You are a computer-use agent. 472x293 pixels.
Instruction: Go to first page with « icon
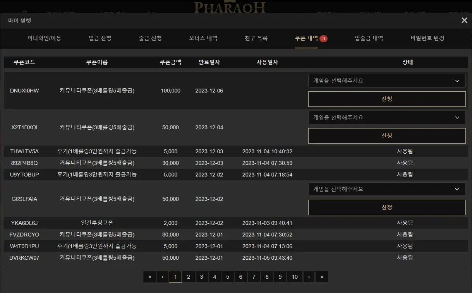pyautogui.click(x=149, y=277)
